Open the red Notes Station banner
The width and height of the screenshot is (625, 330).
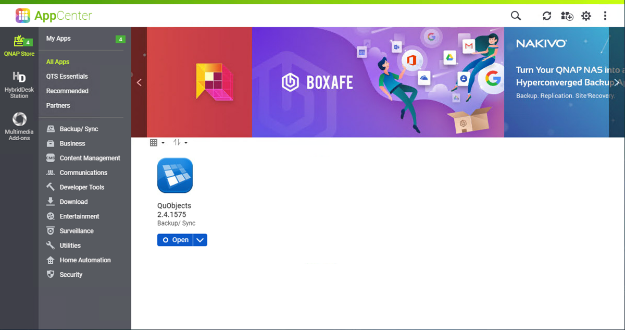199,82
